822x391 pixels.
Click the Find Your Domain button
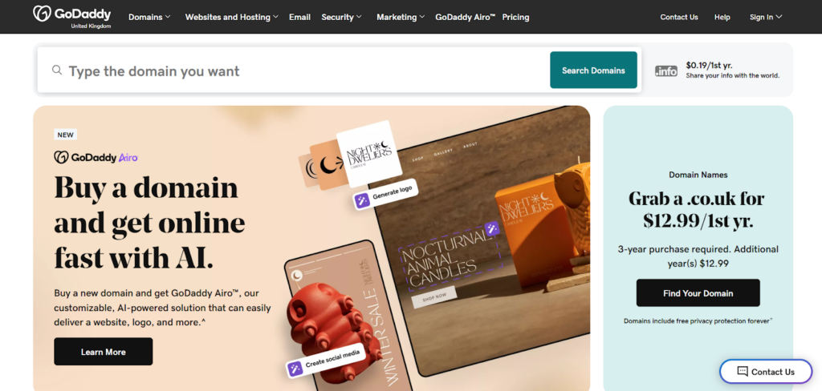pos(698,292)
